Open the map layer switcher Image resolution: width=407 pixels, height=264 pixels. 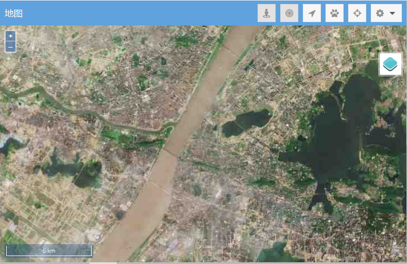390,64
